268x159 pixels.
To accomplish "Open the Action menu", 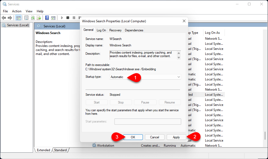I will pyautogui.click(x=17, y=11).
